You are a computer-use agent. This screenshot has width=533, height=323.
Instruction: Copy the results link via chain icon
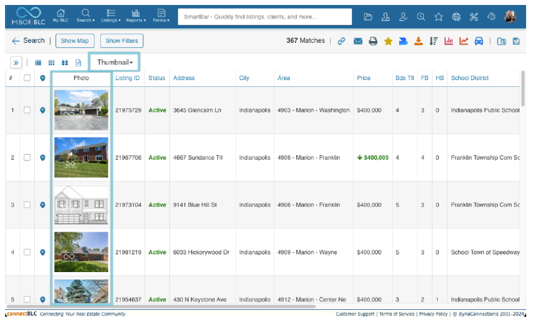341,41
